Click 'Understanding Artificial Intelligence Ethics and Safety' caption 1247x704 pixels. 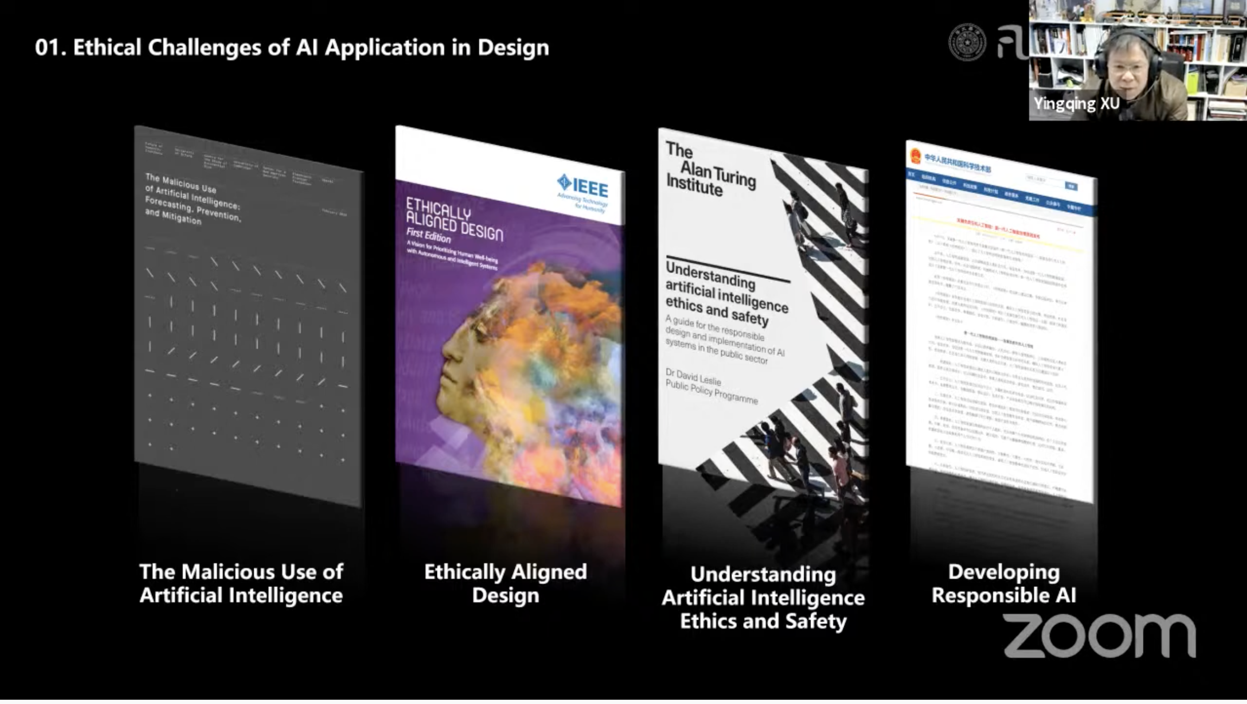763,597
